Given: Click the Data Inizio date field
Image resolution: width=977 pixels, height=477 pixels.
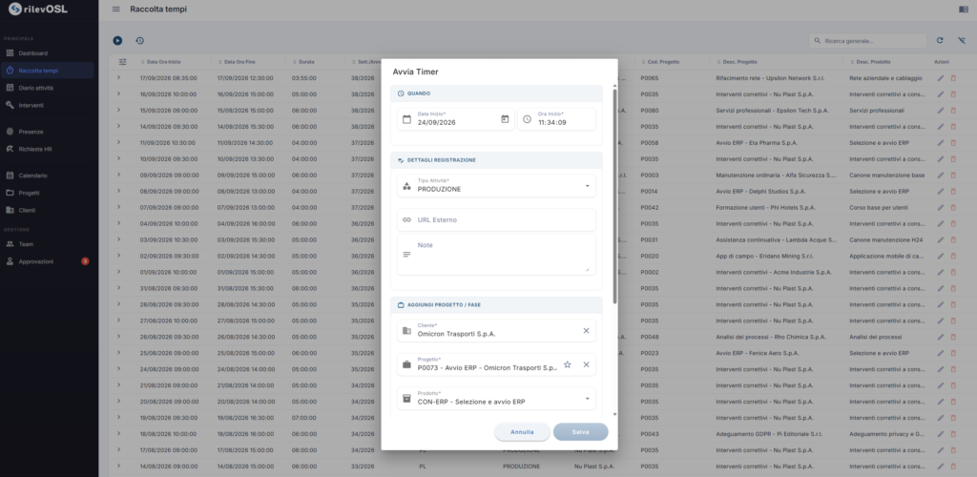Looking at the screenshot, I should click(x=457, y=119).
